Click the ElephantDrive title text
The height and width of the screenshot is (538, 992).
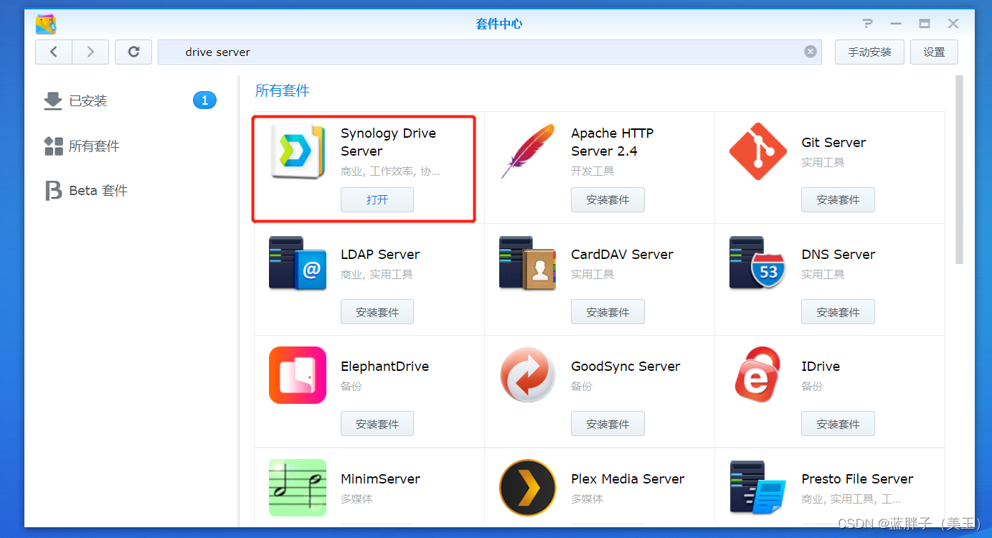(x=384, y=366)
